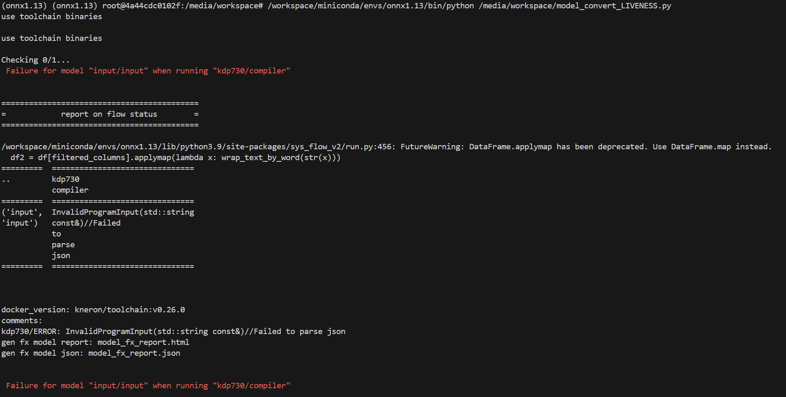Click the first red Failure for model line
The image size is (786, 397).
coord(148,71)
